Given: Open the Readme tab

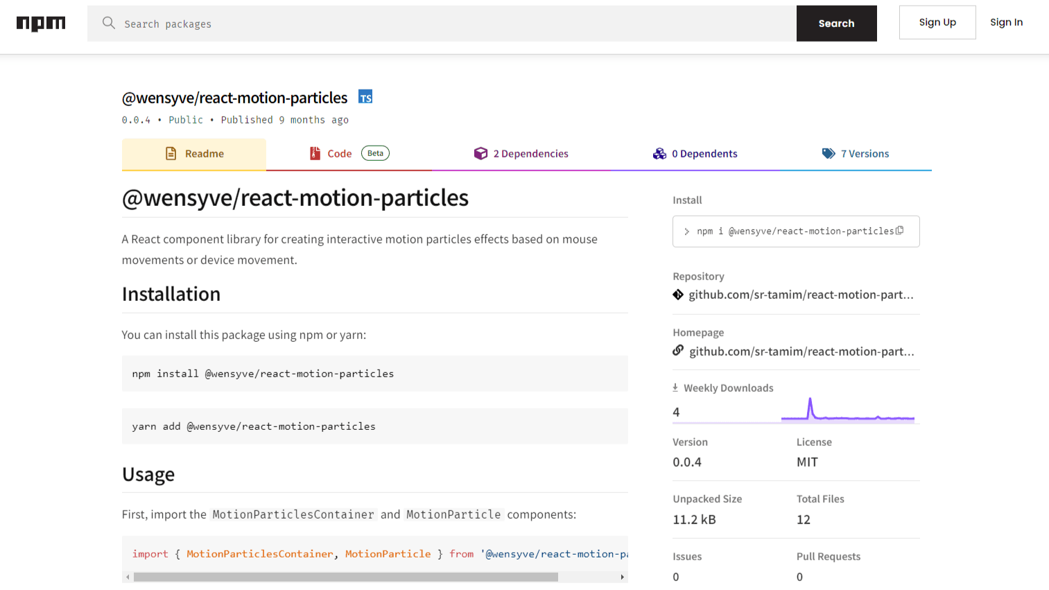Looking at the screenshot, I should (x=194, y=154).
